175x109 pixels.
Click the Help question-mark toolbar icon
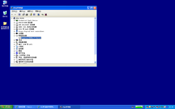coord(31,14)
